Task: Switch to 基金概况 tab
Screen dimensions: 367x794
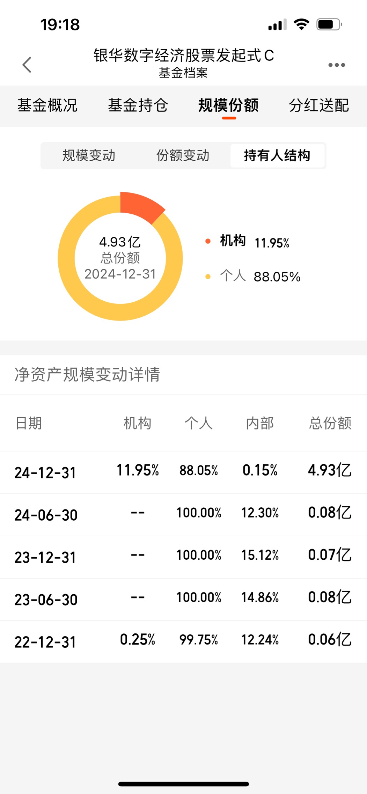Action: tap(47, 105)
